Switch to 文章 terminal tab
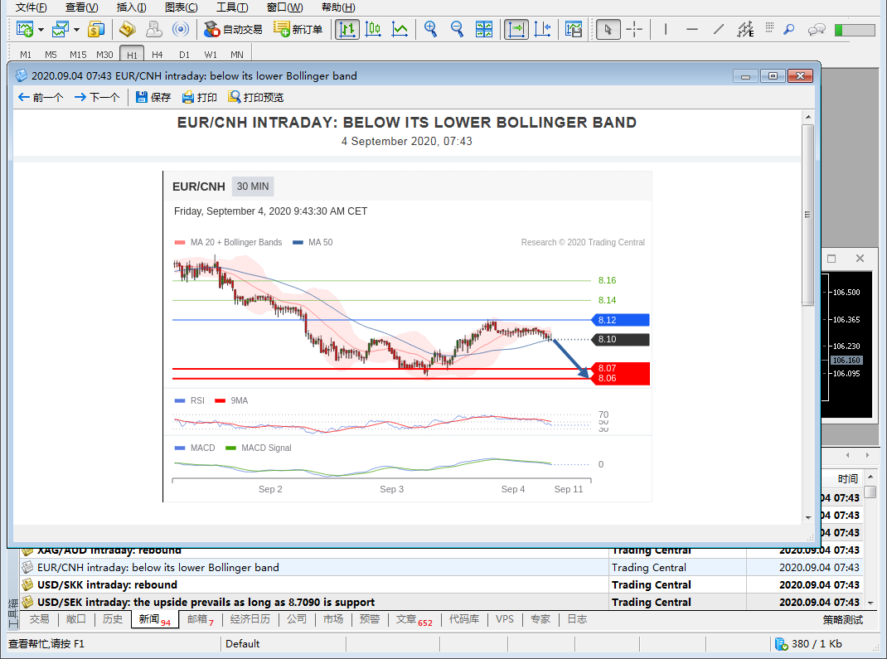 (414, 619)
